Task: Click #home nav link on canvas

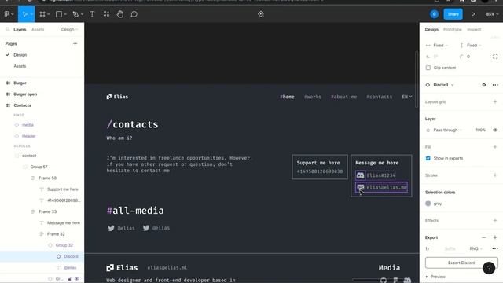Action: click(287, 97)
